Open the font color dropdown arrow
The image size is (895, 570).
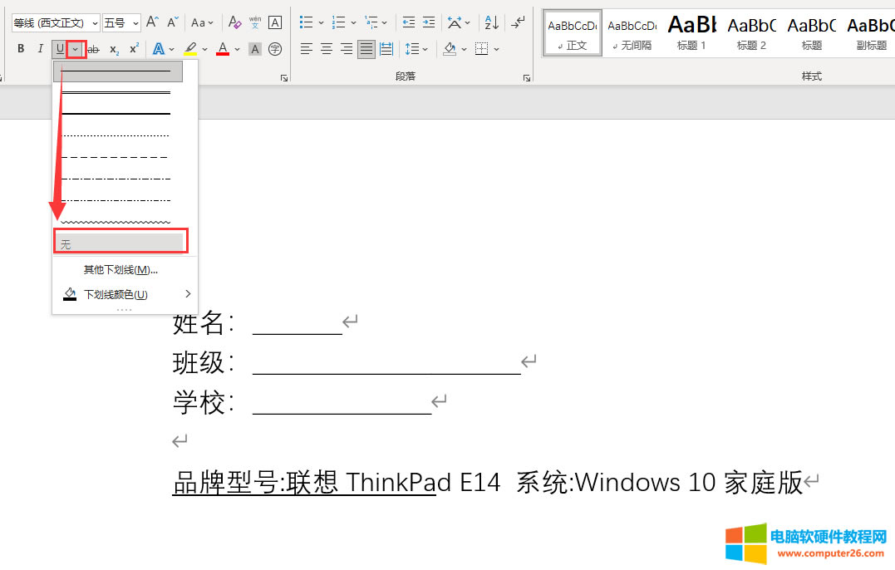click(237, 49)
